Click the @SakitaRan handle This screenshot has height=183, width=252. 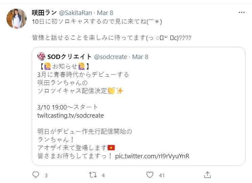pyautogui.click(x=76, y=13)
